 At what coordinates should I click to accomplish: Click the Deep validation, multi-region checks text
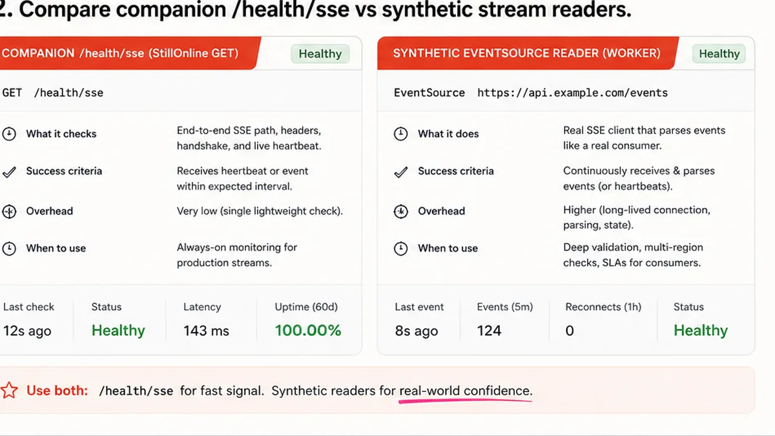(634, 255)
